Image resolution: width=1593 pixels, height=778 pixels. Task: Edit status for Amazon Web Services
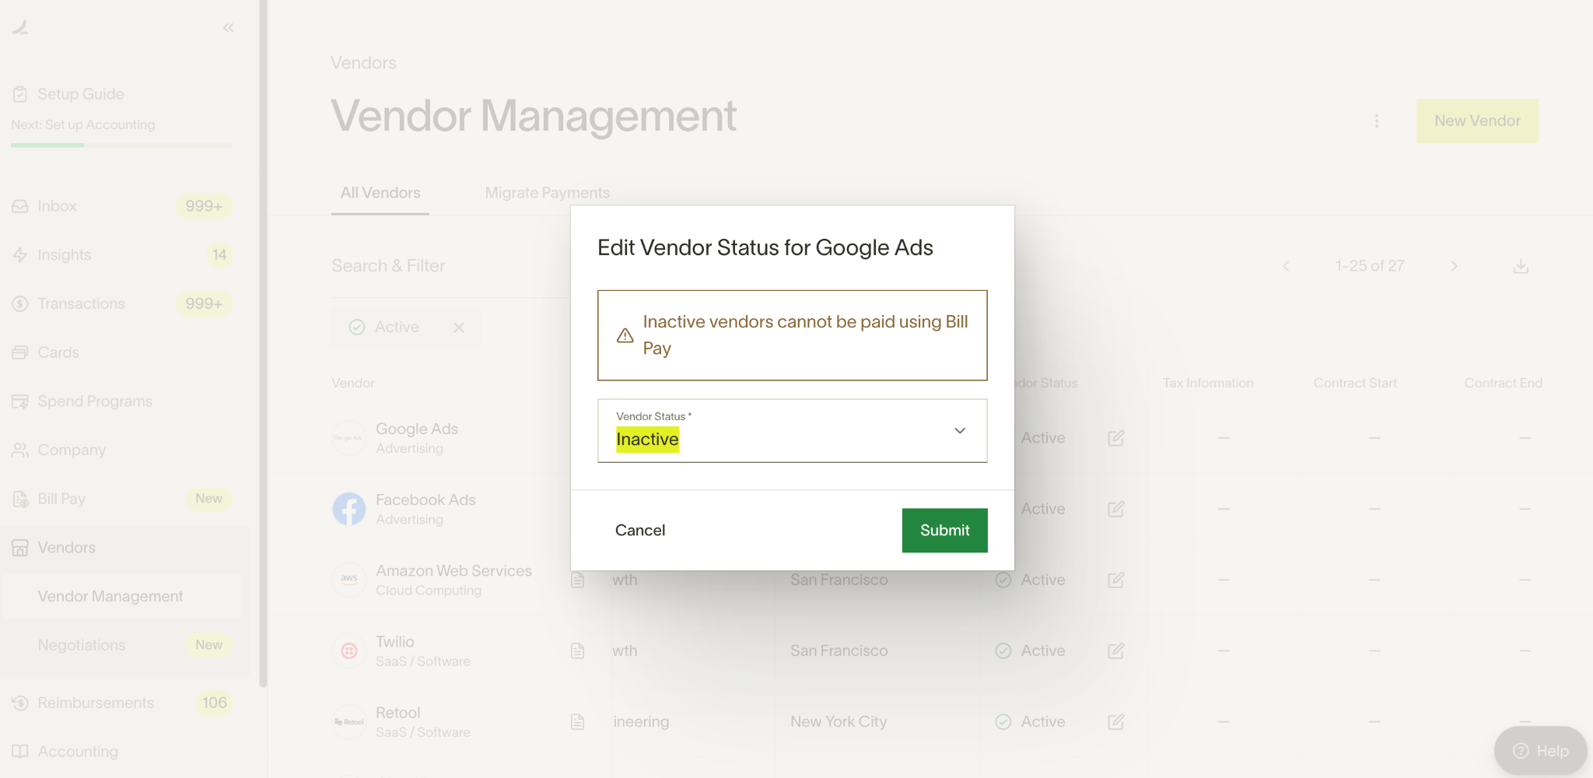click(x=1116, y=580)
